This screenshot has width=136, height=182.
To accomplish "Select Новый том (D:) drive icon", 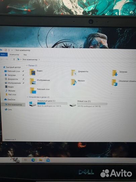I will click(73, 105).
